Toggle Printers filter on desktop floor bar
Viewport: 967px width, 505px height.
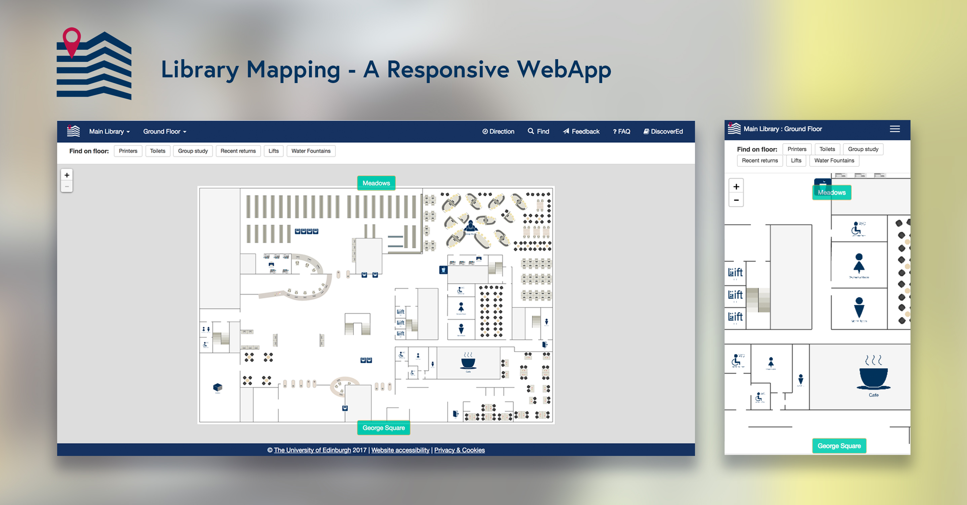point(128,151)
